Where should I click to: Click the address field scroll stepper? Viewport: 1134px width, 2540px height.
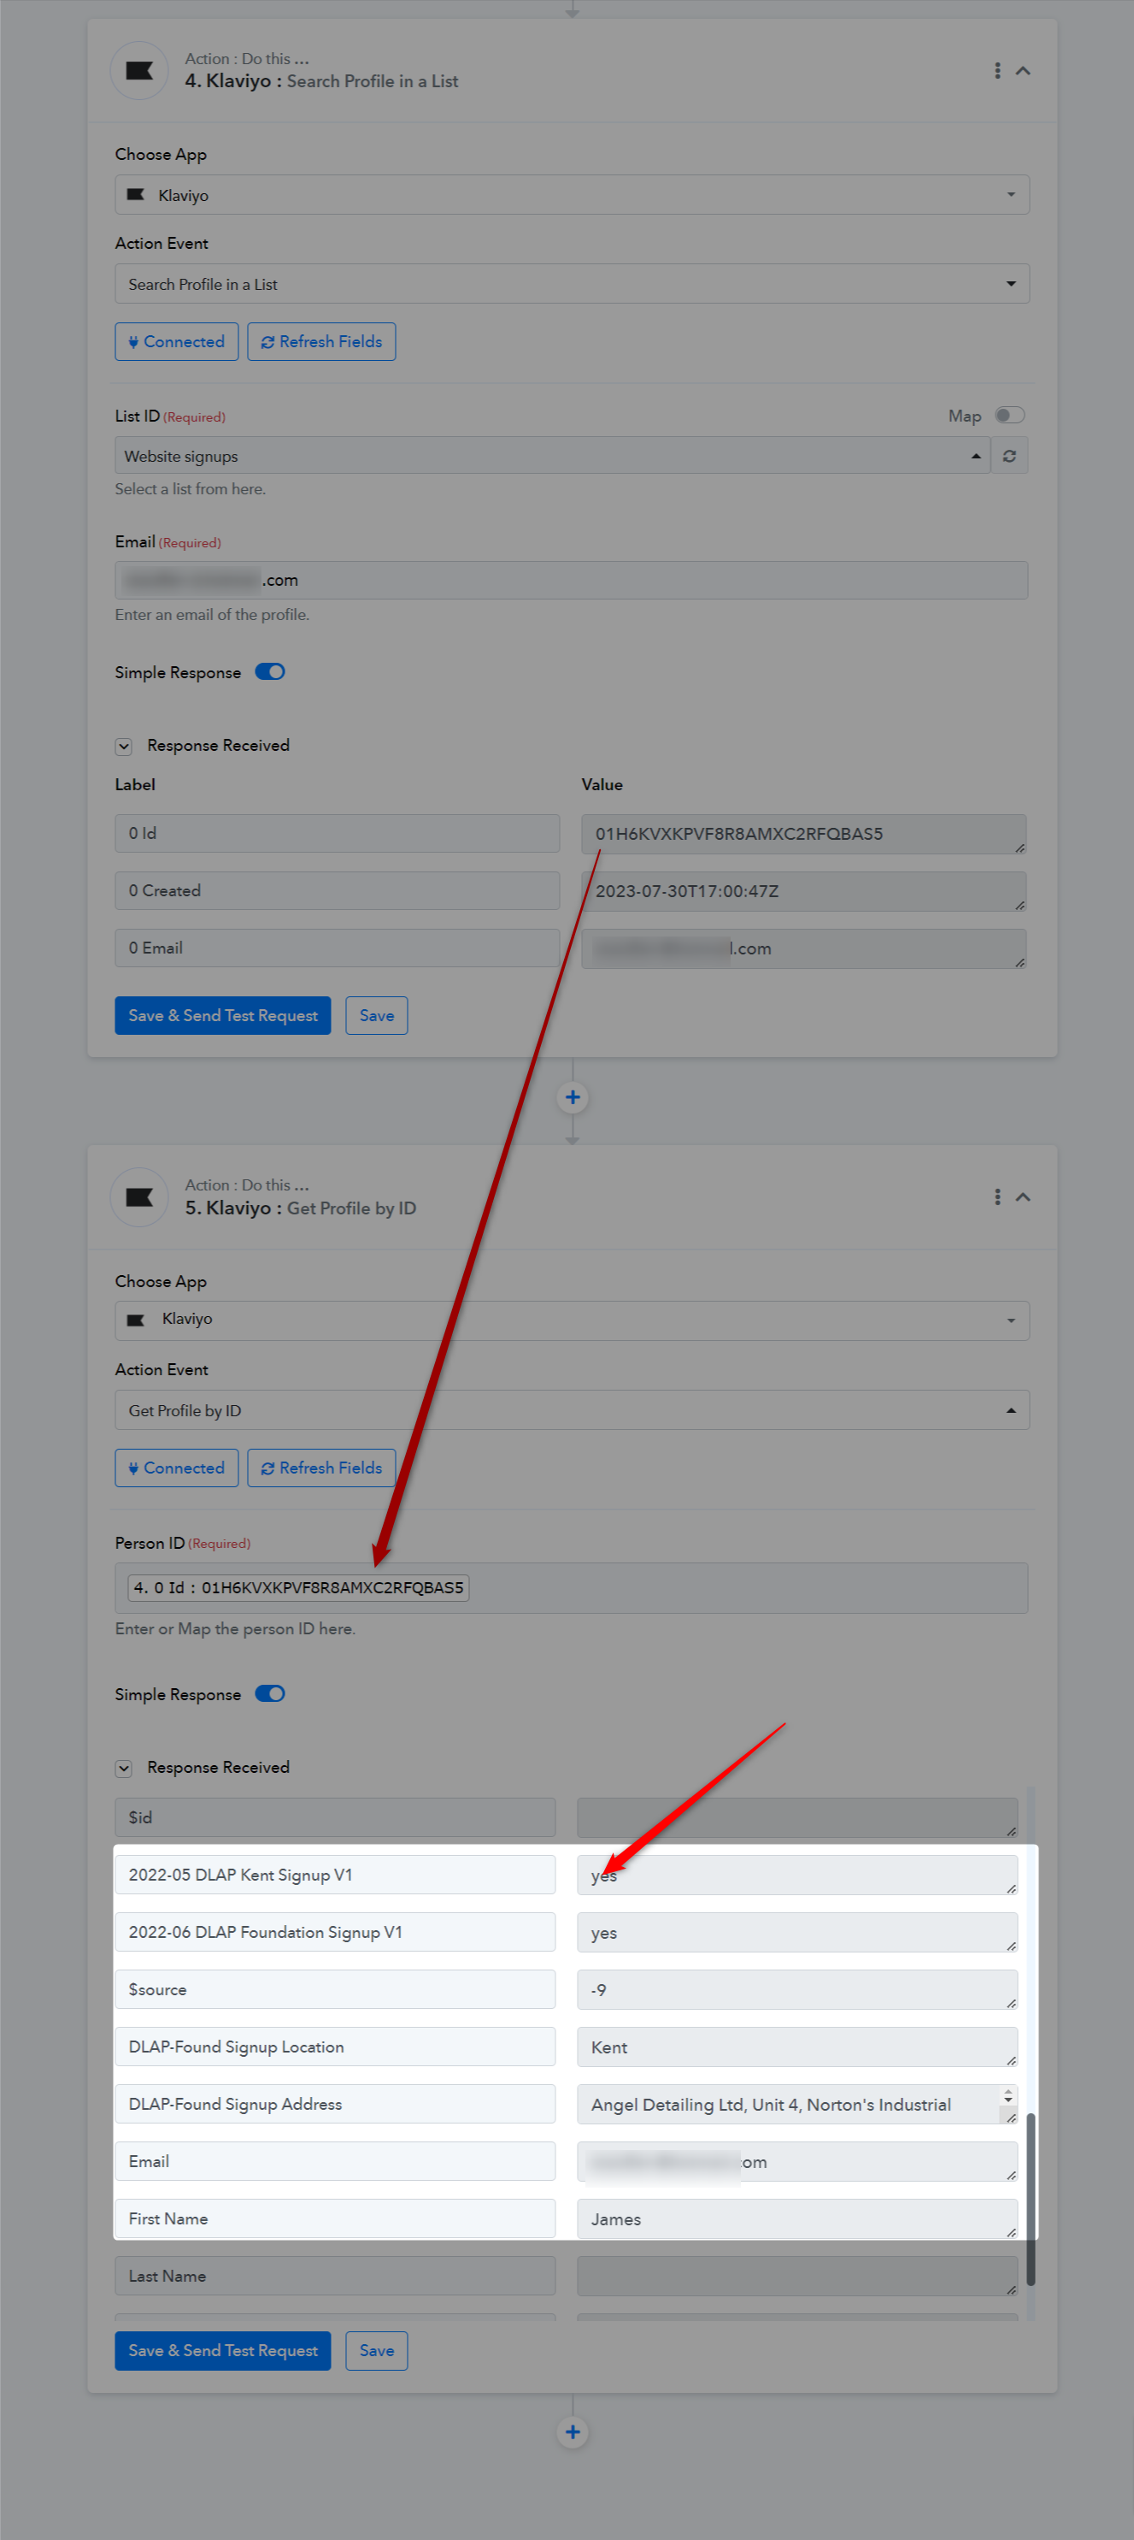coord(1008,2095)
